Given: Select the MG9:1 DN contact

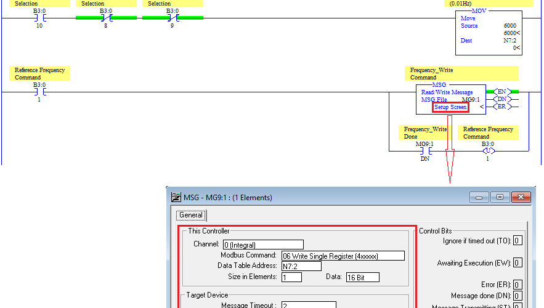Looking at the screenshot, I should pyautogui.click(x=425, y=151).
